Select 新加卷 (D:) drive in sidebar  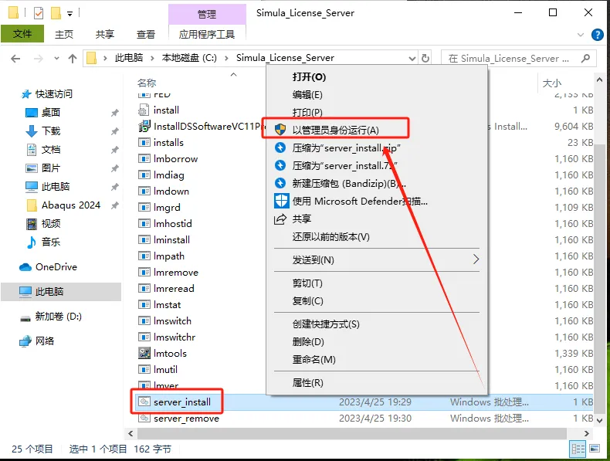pyautogui.click(x=59, y=317)
